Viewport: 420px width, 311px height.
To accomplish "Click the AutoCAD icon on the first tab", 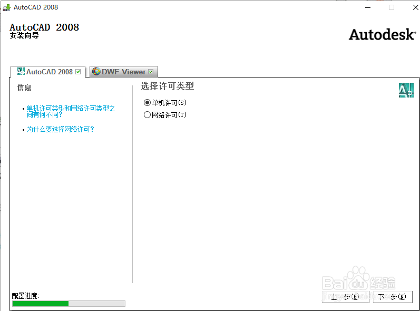I will (21, 71).
